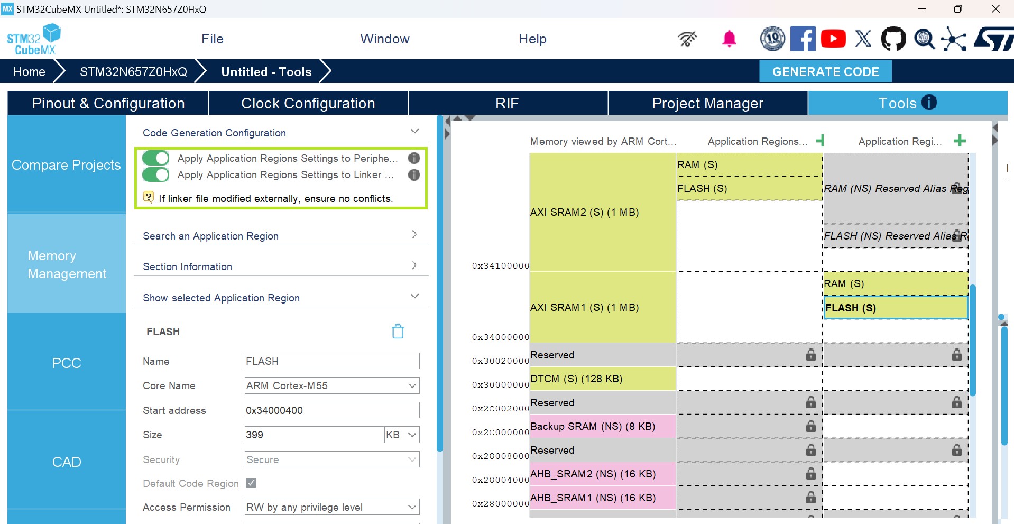Click the 10-year anniversary badge icon

click(x=772, y=39)
